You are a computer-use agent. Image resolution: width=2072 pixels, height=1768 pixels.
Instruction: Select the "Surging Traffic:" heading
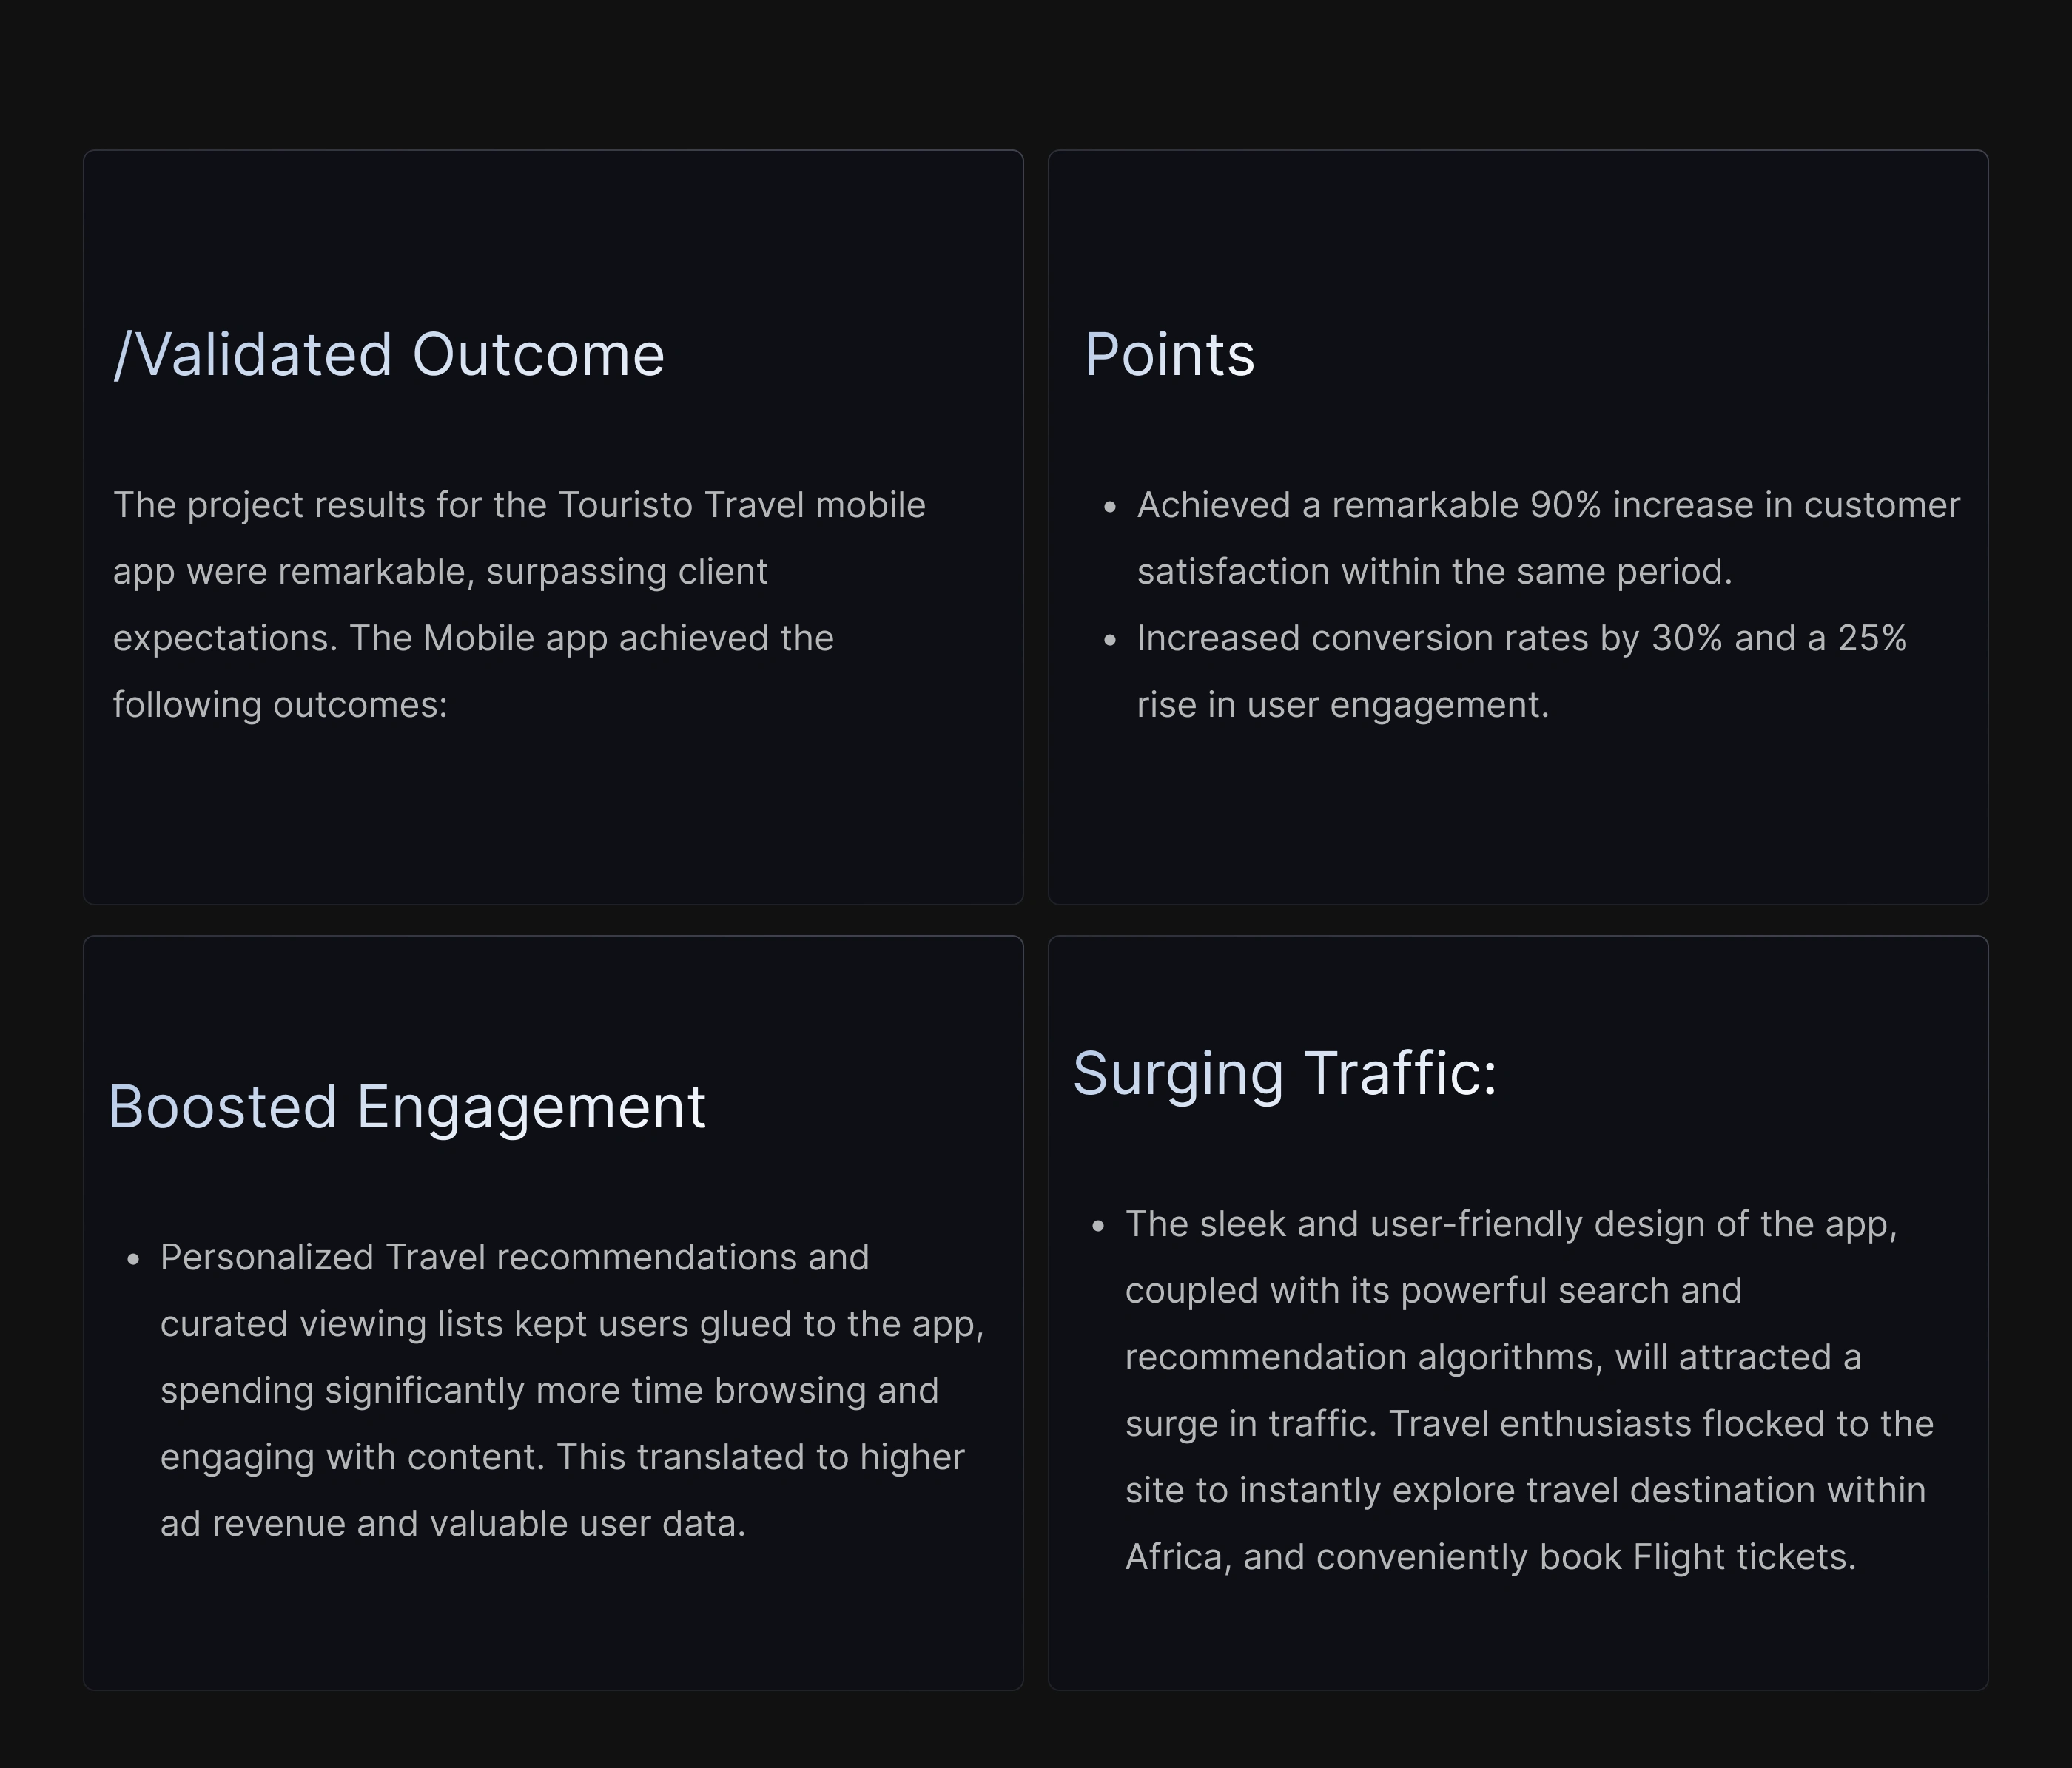click(x=1285, y=1074)
